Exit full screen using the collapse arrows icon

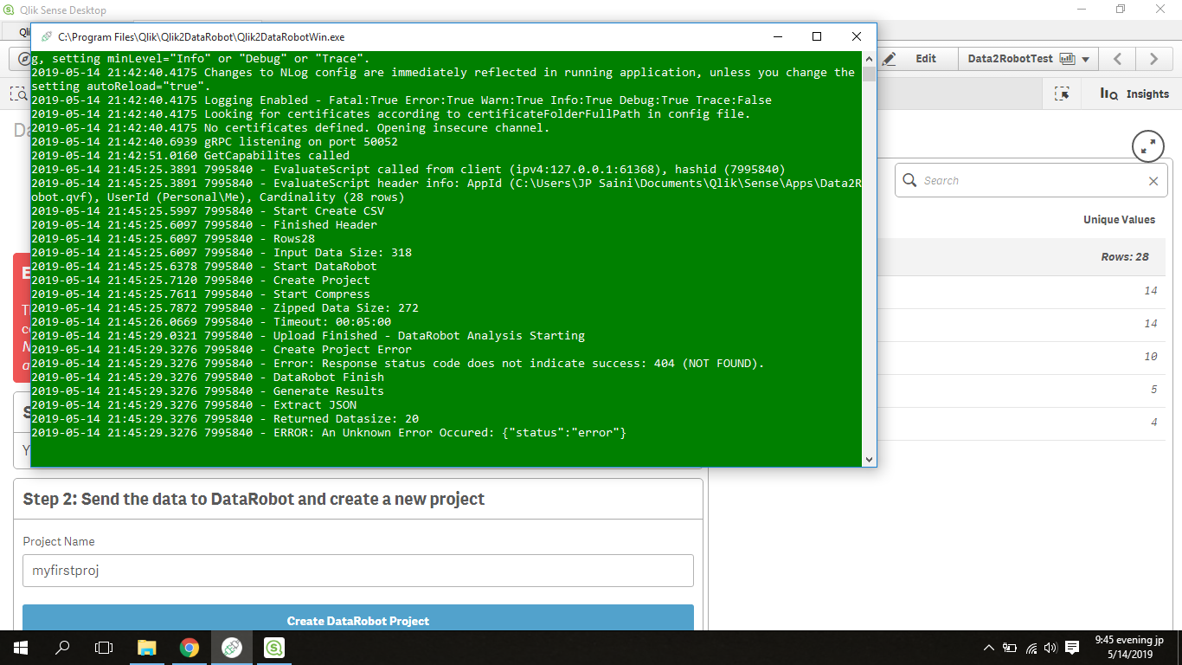(1148, 147)
